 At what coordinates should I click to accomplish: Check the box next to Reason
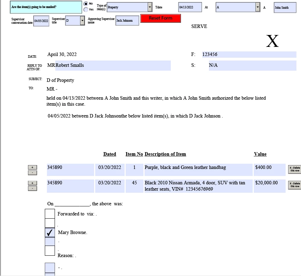click(50, 251)
